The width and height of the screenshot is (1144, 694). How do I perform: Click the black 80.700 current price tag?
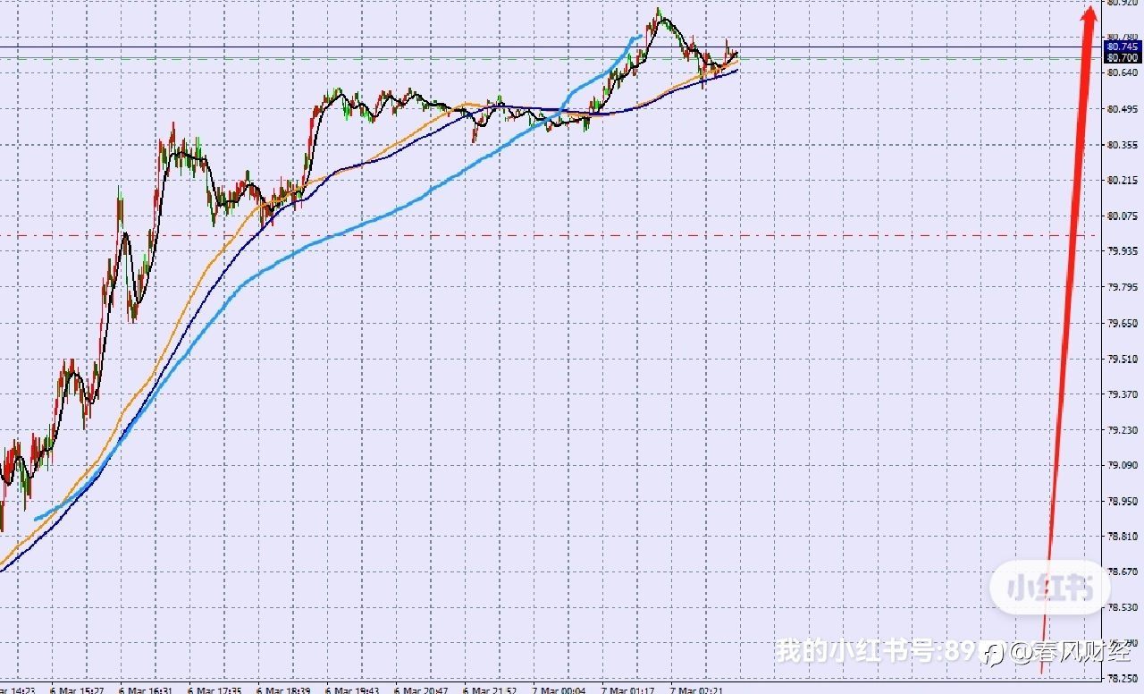(x=1123, y=57)
